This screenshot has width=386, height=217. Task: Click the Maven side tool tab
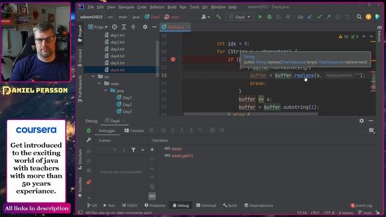pyautogui.click(x=379, y=34)
